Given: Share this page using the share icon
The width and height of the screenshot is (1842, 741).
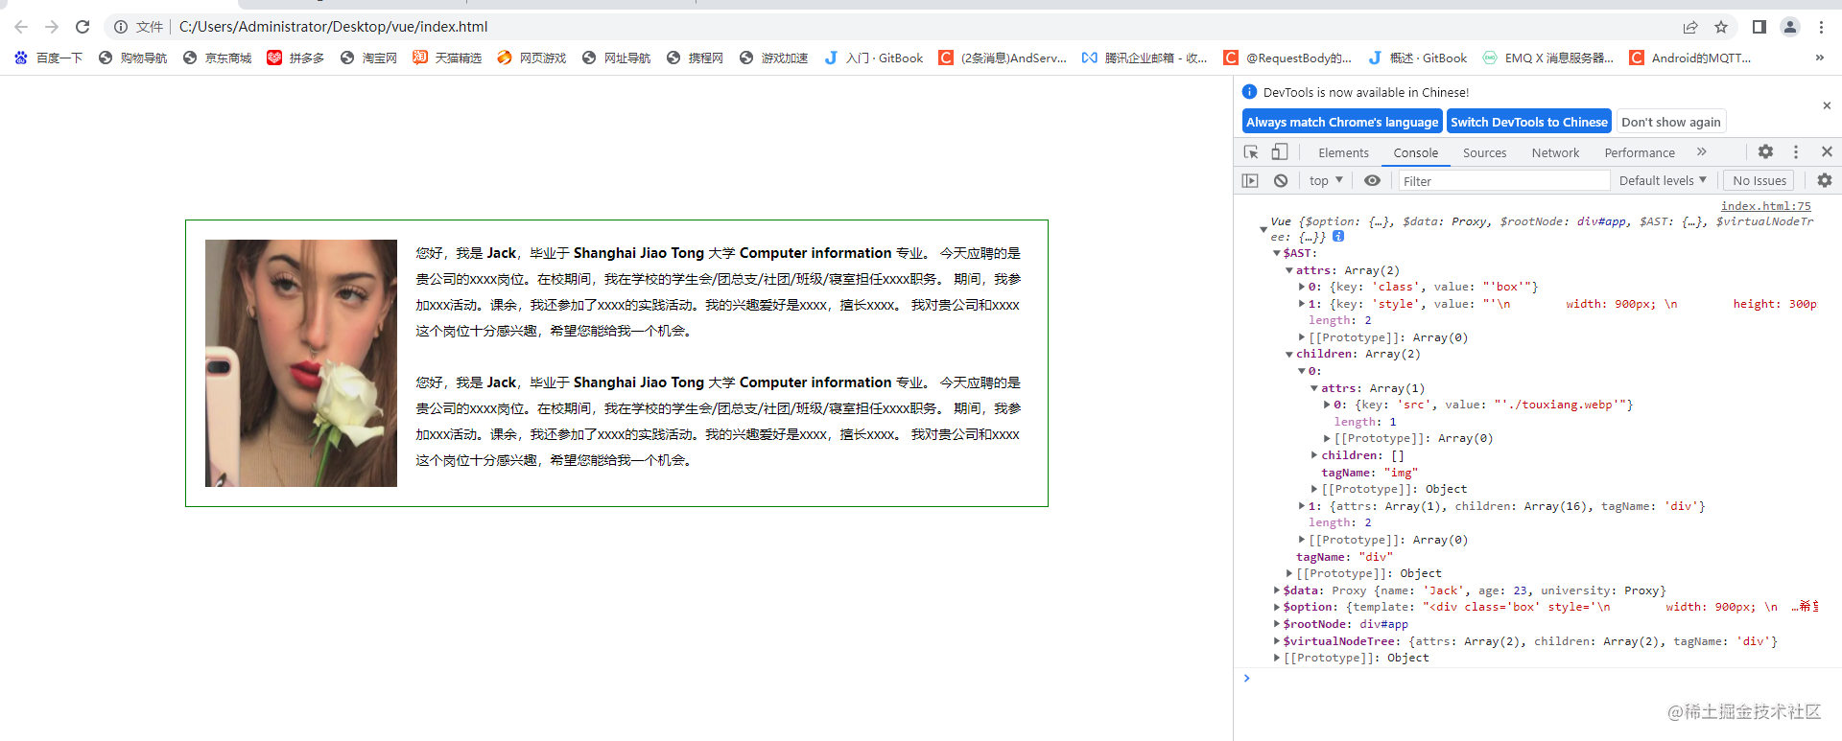Looking at the screenshot, I should tap(1690, 27).
